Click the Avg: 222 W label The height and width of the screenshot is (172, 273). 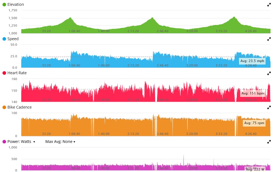[x=255, y=169]
